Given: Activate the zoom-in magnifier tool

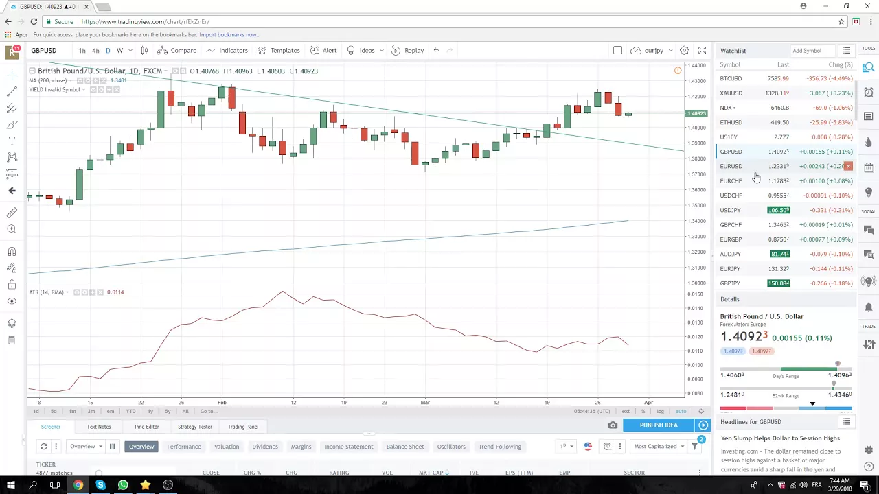Looking at the screenshot, I should pos(12,229).
